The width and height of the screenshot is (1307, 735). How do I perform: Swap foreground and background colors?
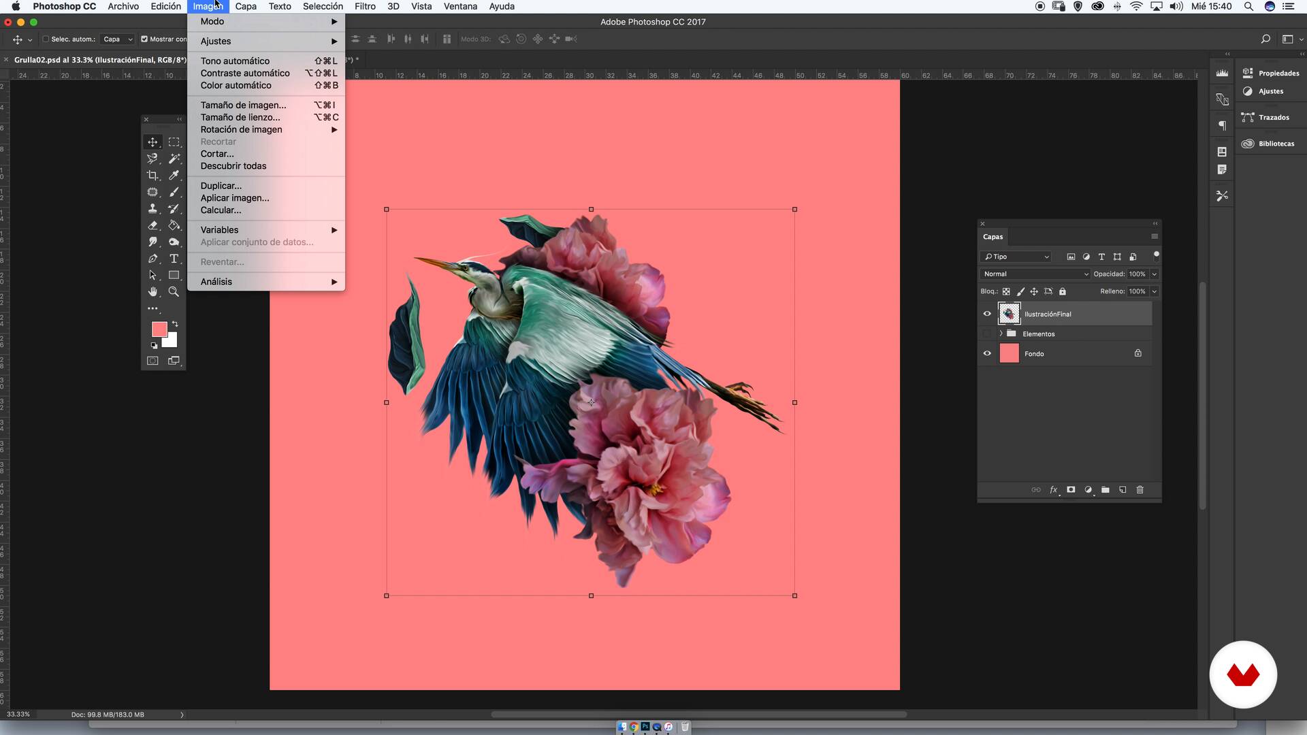[175, 324]
